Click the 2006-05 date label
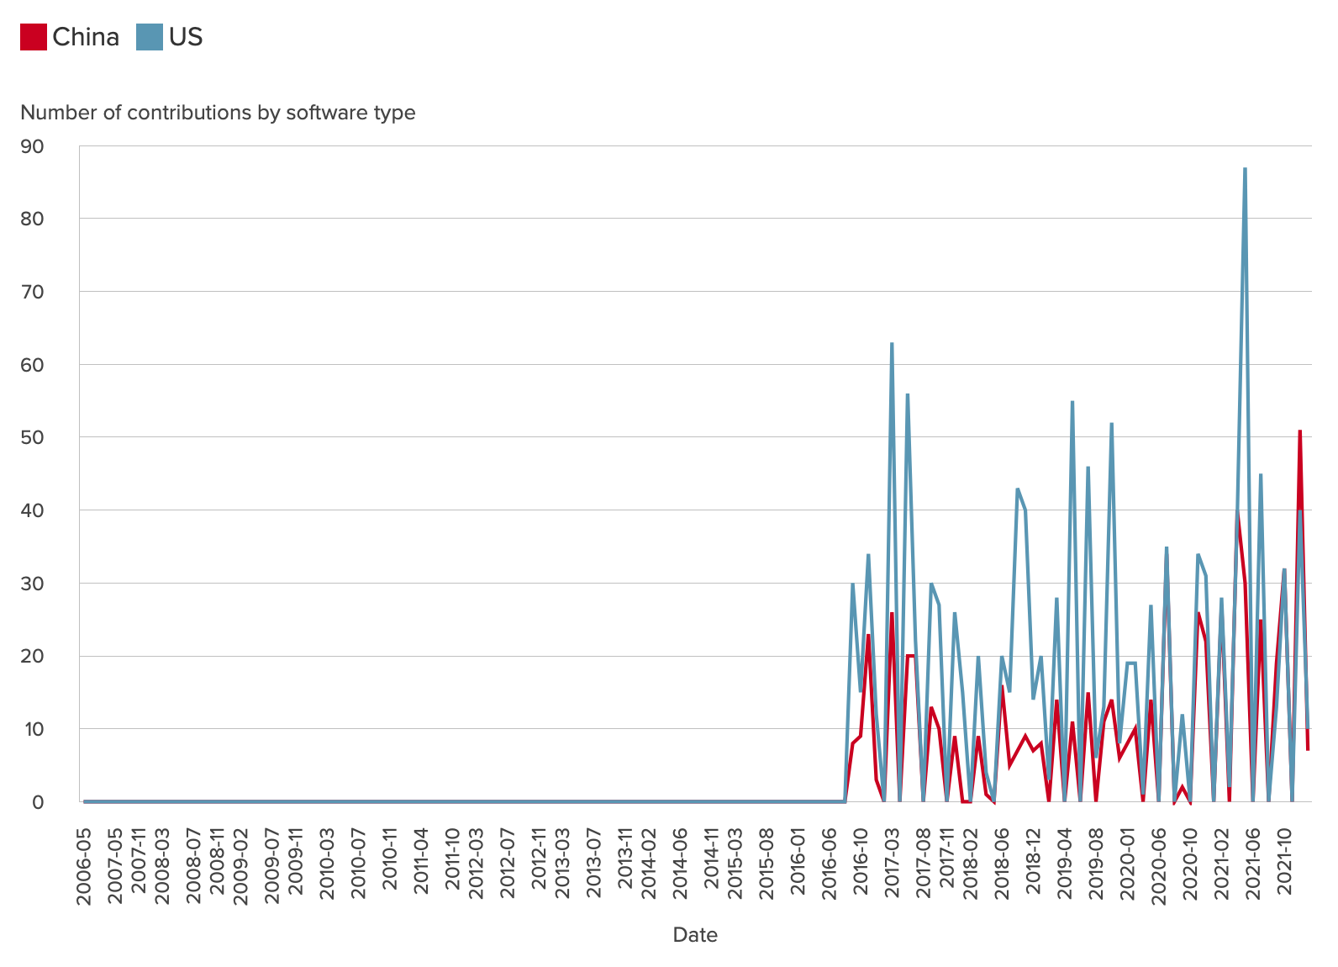Viewport: 1338px width, 967px height. 84,865
